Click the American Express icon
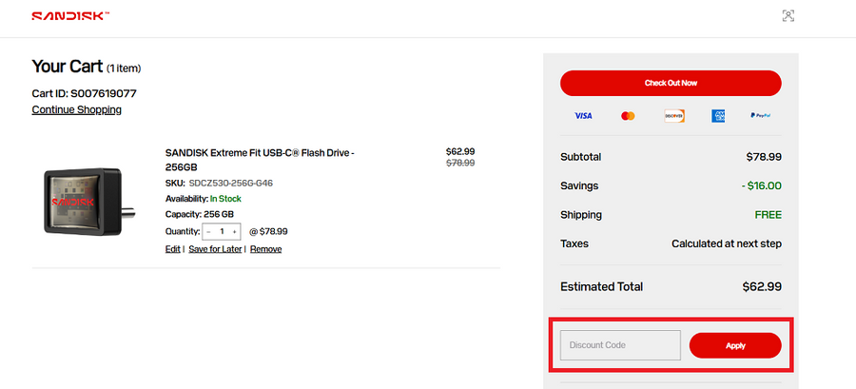Viewport: 856px width, 389px height. click(x=718, y=116)
